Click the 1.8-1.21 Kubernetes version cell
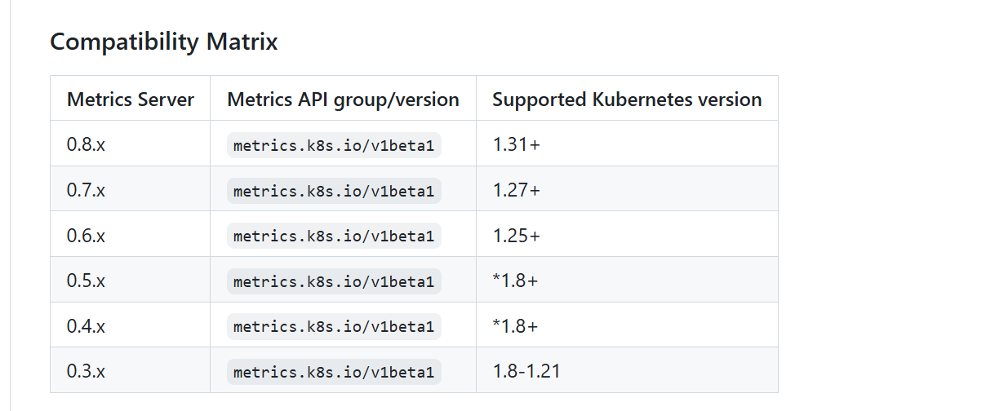Screen dimensions: 1004x411 [526, 371]
